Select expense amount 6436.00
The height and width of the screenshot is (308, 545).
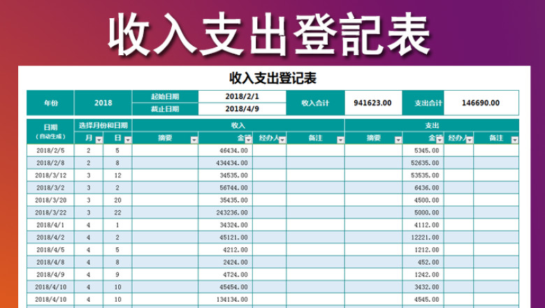click(423, 188)
